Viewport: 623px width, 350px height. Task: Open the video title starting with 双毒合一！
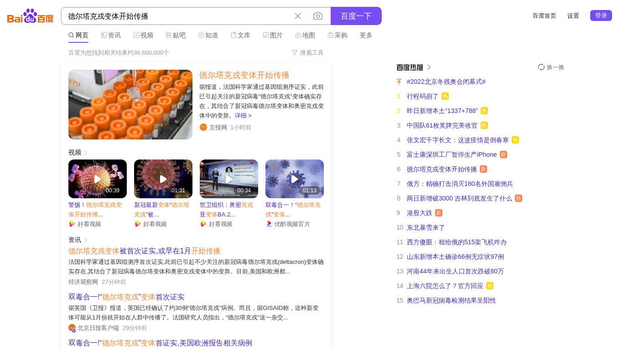pos(293,210)
